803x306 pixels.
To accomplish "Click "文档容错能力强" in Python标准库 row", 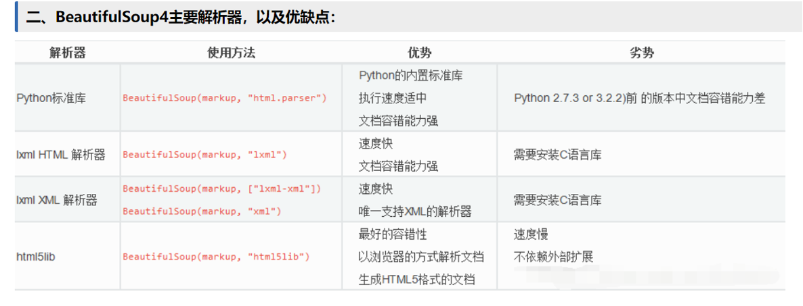I will (x=398, y=120).
